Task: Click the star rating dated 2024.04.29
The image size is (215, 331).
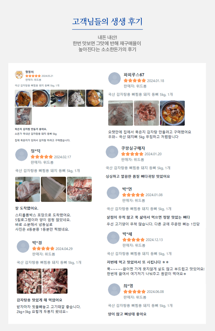Action: tap(43, 249)
